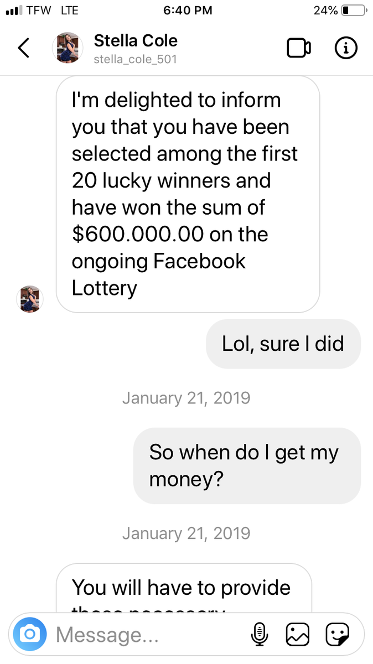Tap the "You will have to provide" message

pyautogui.click(x=183, y=588)
